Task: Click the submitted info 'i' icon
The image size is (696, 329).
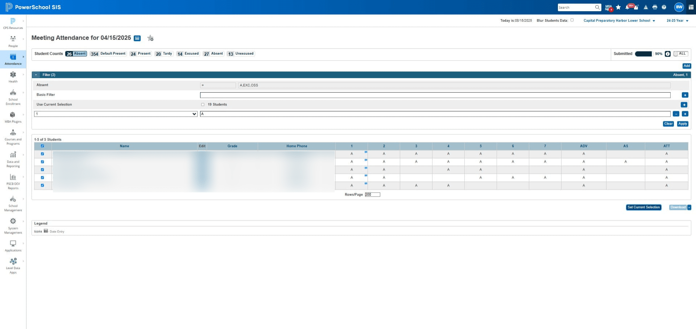Action: click(x=668, y=54)
